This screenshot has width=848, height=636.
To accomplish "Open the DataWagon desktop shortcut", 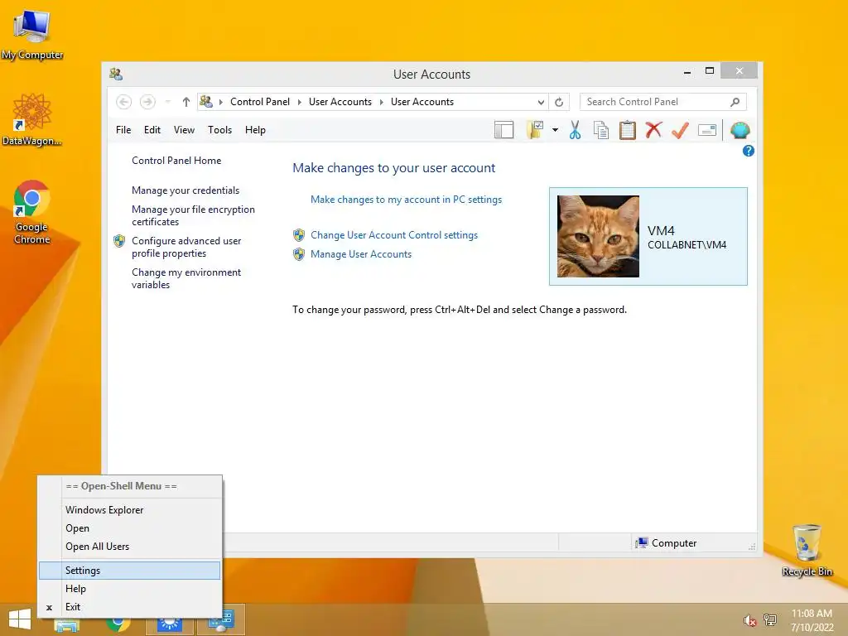I will pyautogui.click(x=32, y=119).
